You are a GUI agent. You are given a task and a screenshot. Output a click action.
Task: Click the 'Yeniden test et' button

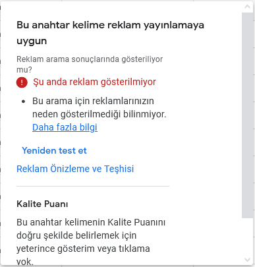54,151
